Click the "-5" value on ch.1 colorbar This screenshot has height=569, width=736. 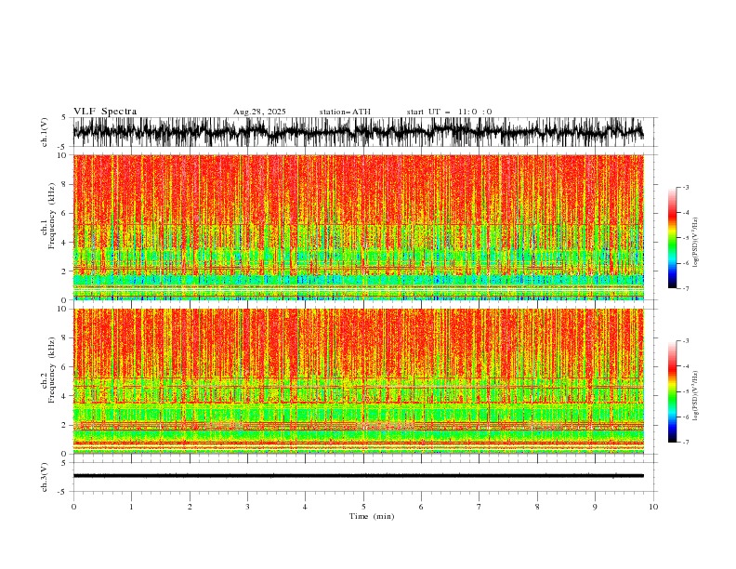point(686,238)
